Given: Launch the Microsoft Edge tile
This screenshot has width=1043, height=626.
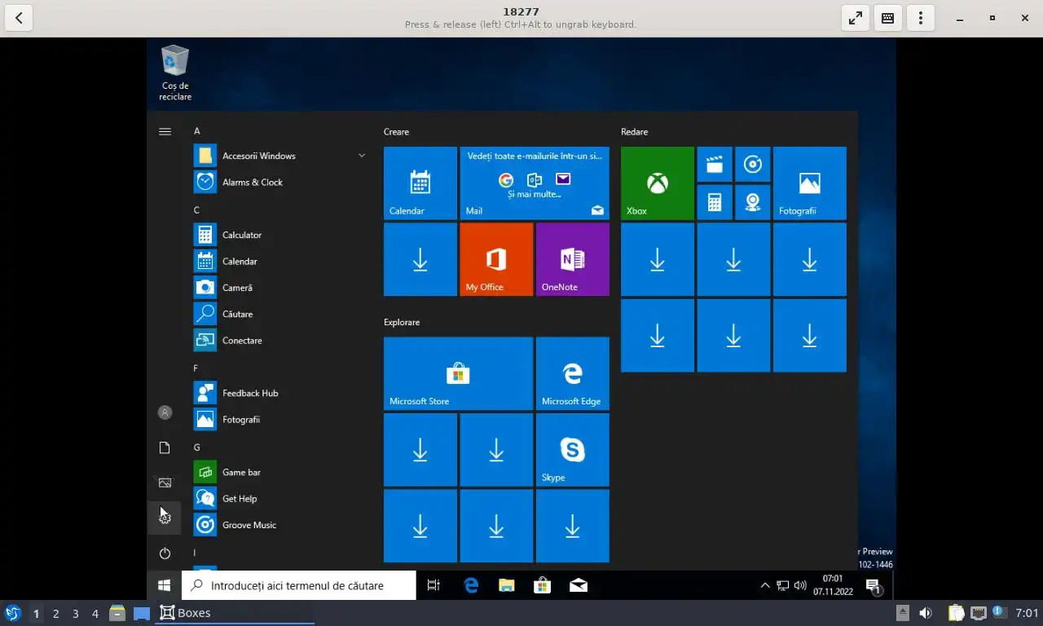Looking at the screenshot, I should pos(573,373).
